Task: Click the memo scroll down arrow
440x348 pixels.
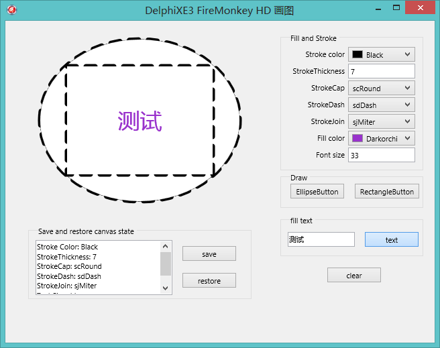Action: 166,288
